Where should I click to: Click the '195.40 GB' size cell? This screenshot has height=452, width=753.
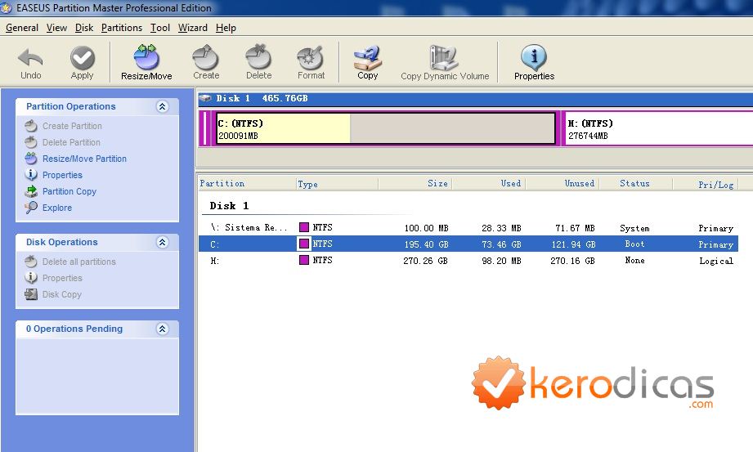click(427, 244)
